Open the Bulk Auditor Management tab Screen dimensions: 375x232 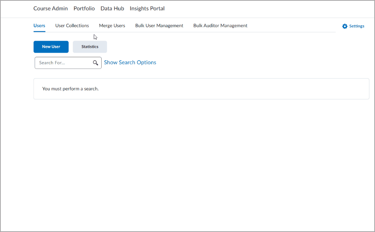click(x=220, y=25)
